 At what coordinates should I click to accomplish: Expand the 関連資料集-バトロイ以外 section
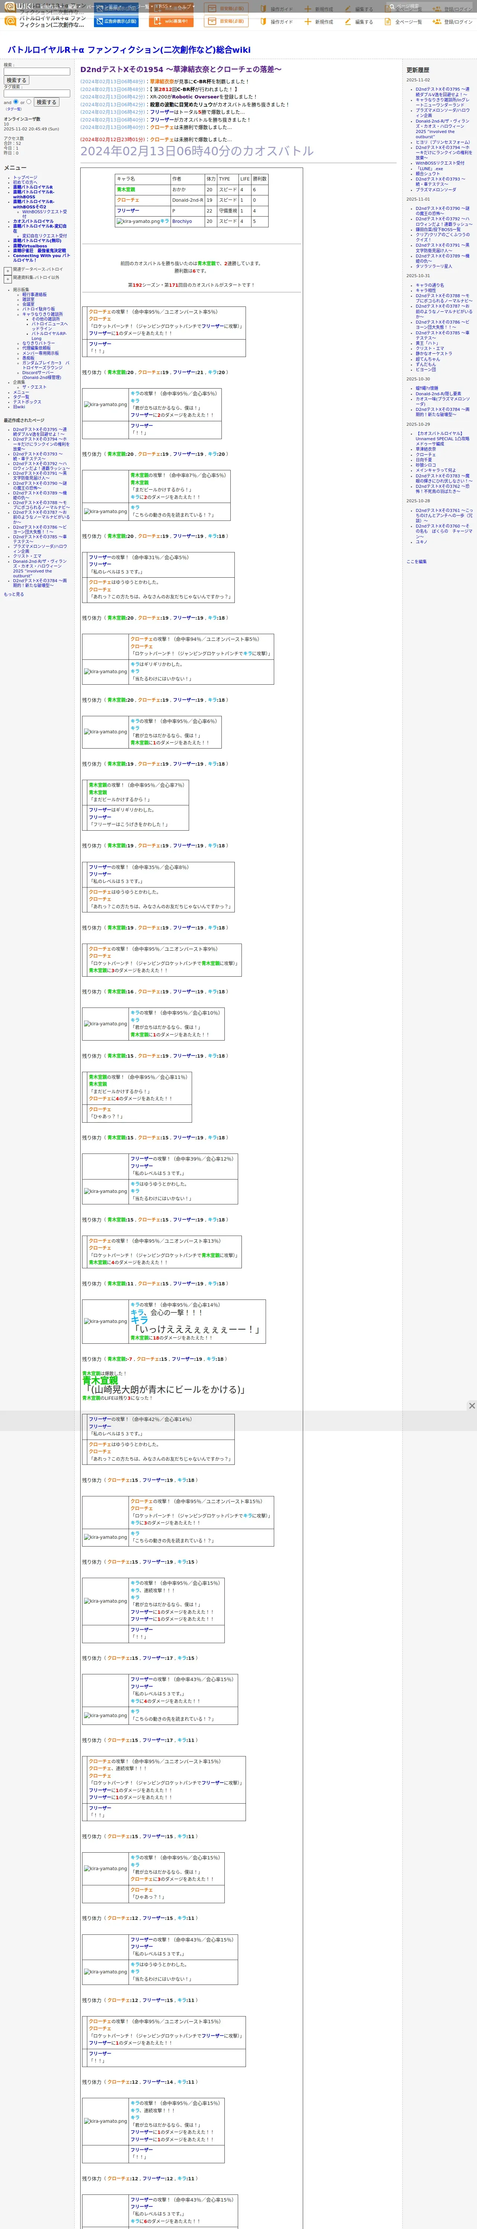point(8,279)
